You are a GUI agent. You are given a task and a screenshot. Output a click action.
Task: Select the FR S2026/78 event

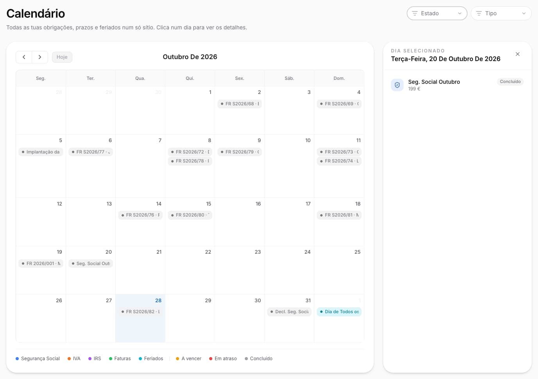(190, 161)
